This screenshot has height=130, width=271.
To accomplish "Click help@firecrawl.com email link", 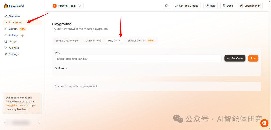I will 18,105.
